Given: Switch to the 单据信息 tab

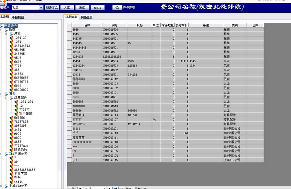Looking at the screenshot, I should [x=86, y=17].
